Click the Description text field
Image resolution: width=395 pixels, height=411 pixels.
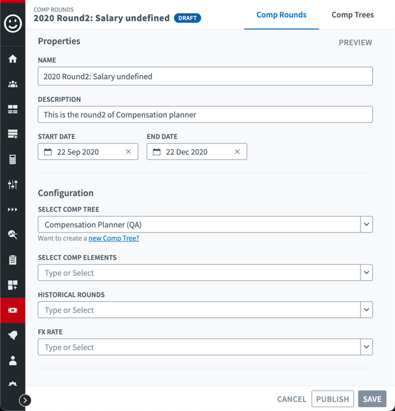click(205, 115)
